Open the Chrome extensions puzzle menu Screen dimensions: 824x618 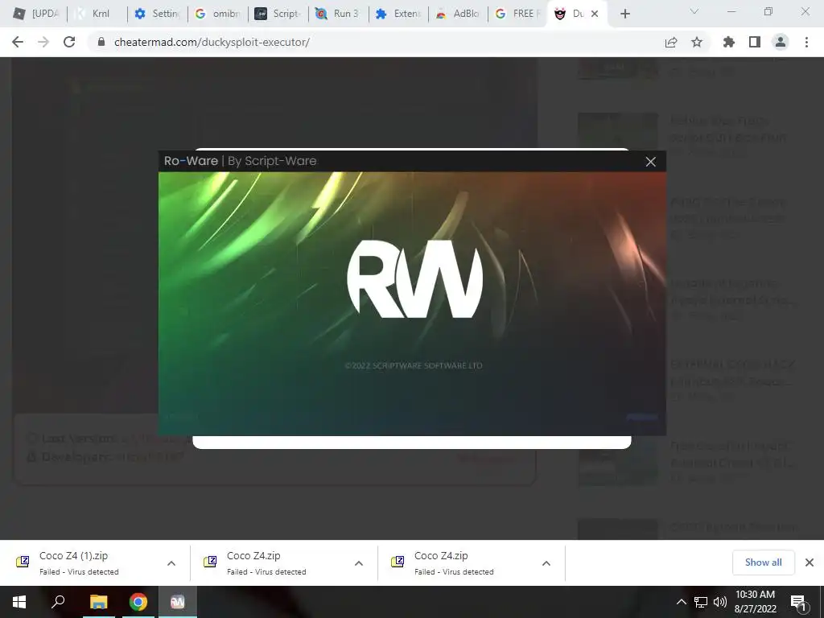pyautogui.click(x=729, y=42)
